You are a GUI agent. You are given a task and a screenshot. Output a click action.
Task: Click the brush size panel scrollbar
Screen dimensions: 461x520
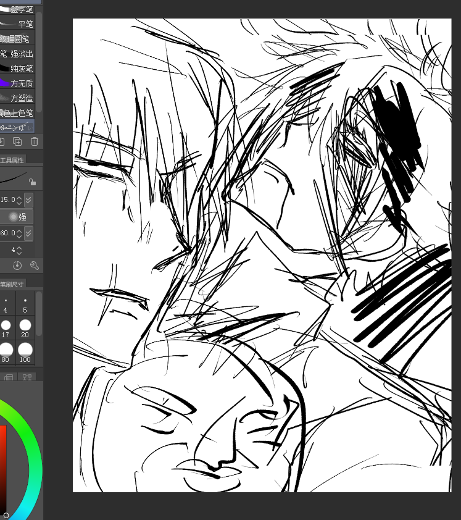coord(39,313)
